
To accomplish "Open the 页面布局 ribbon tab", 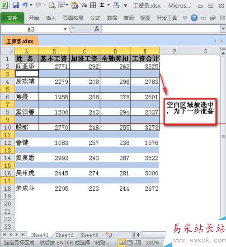I will point(73,18).
